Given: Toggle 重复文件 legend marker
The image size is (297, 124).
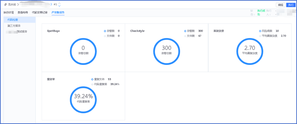Looking at the screenshot, I should click(92, 79).
